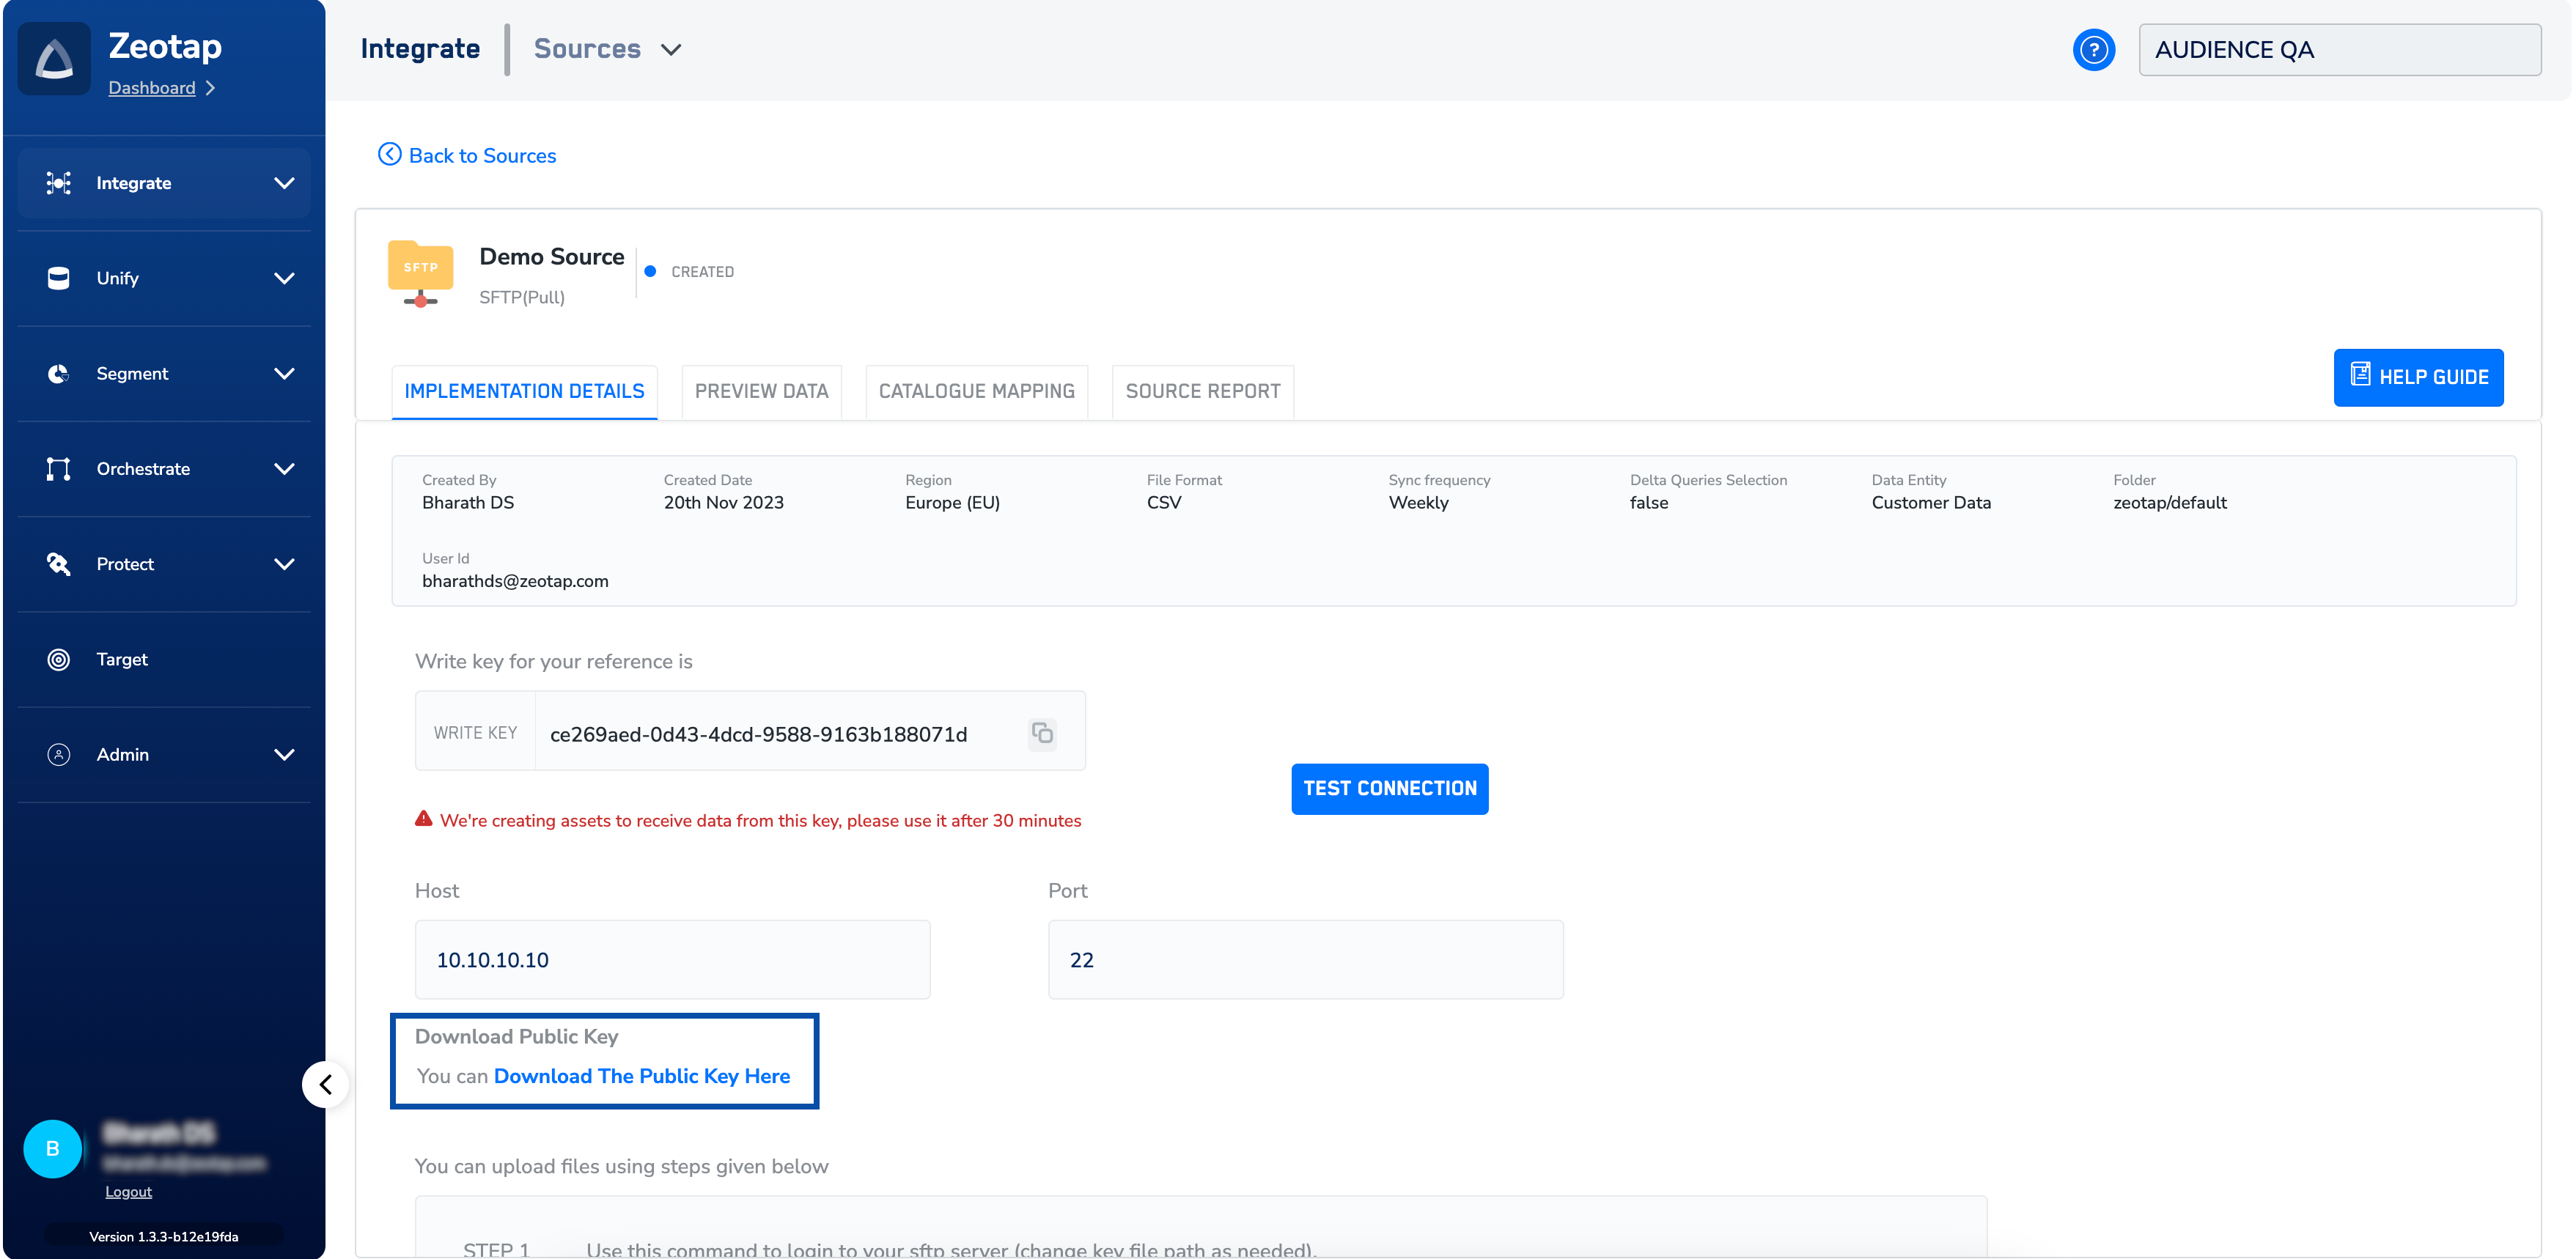The height and width of the screenshot is (1259, 2576).
Task: Click the Protect menu icon
Action: pos(59,564)
